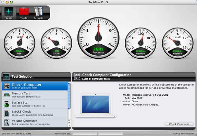
Task: Click the Memory Test RAM chip icon
Action: [7, 95]
